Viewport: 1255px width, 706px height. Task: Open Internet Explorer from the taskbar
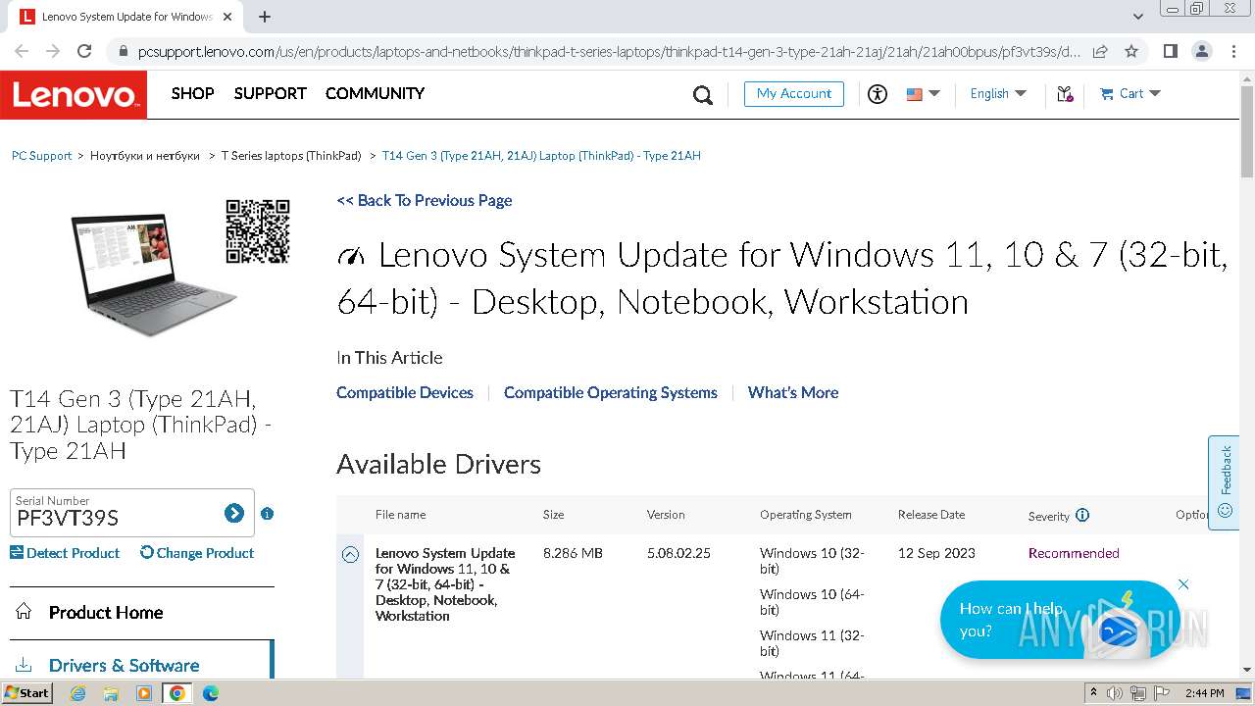coord(78,693)
